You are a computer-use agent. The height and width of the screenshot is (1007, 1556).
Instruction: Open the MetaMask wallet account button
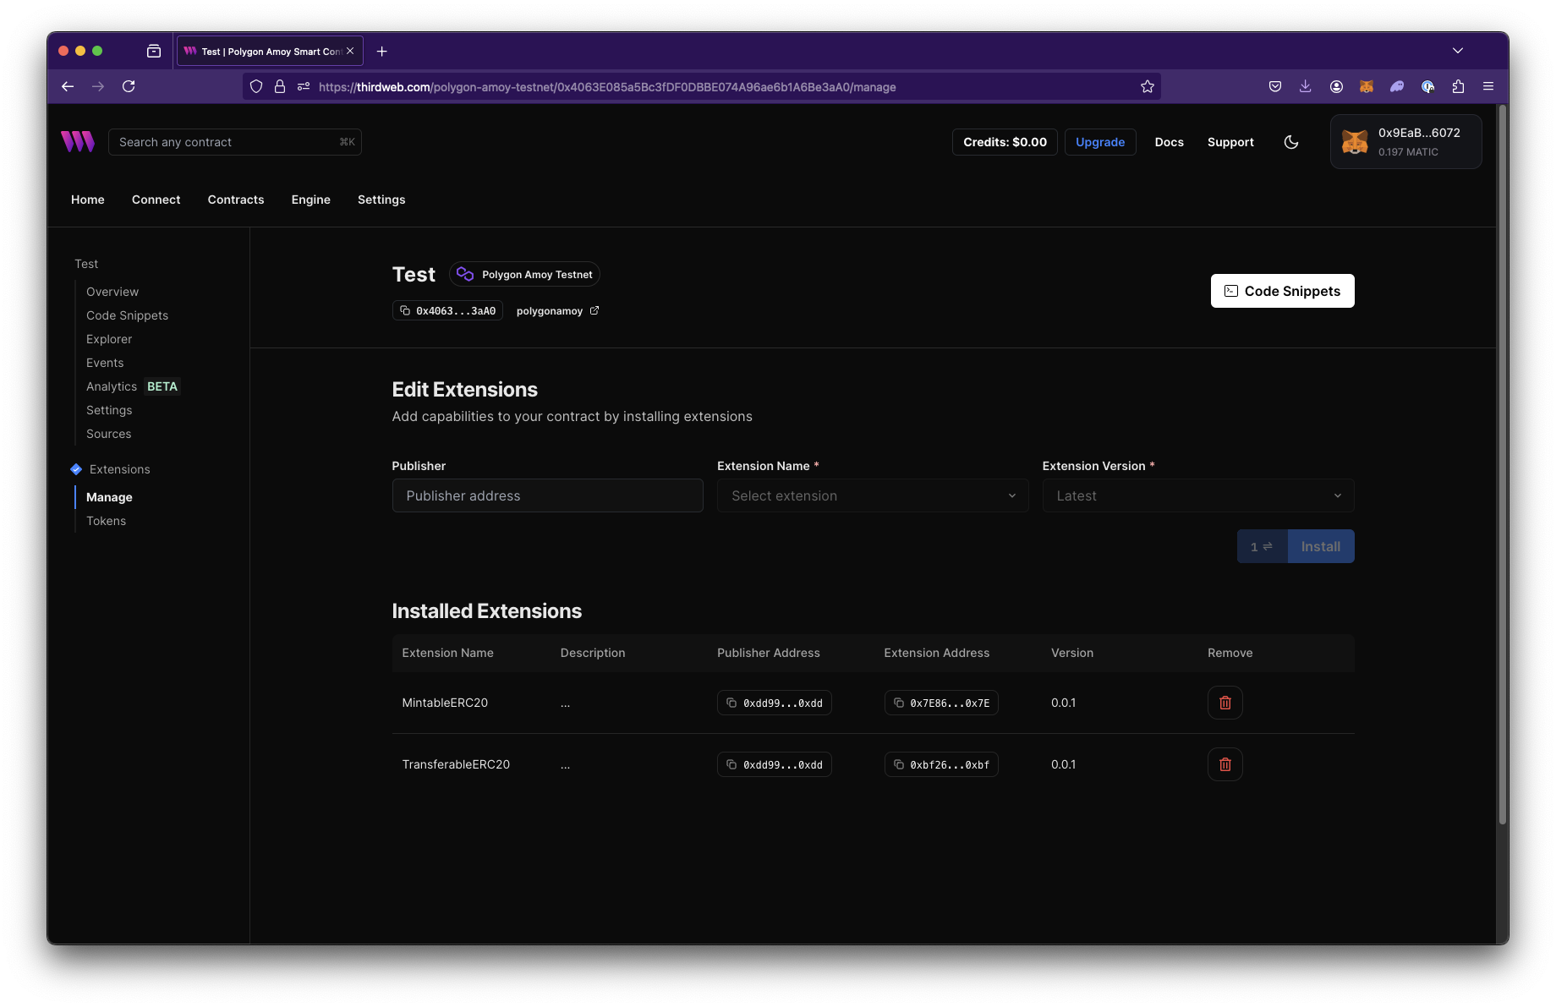1405,142
